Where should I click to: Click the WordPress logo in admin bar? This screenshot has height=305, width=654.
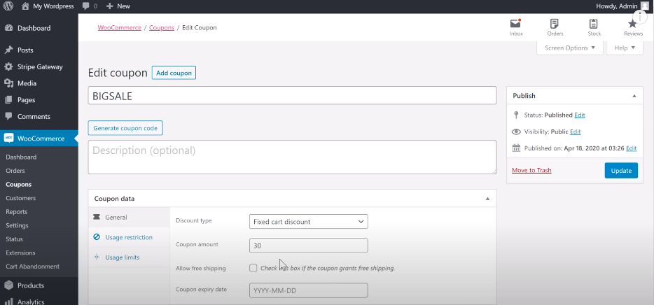(8, 6)
